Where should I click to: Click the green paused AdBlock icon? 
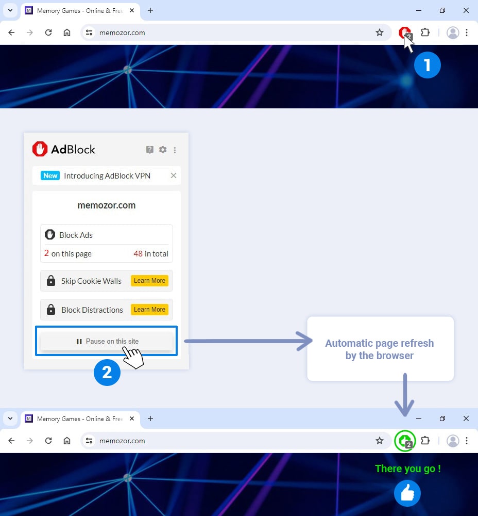pos(405,441)
